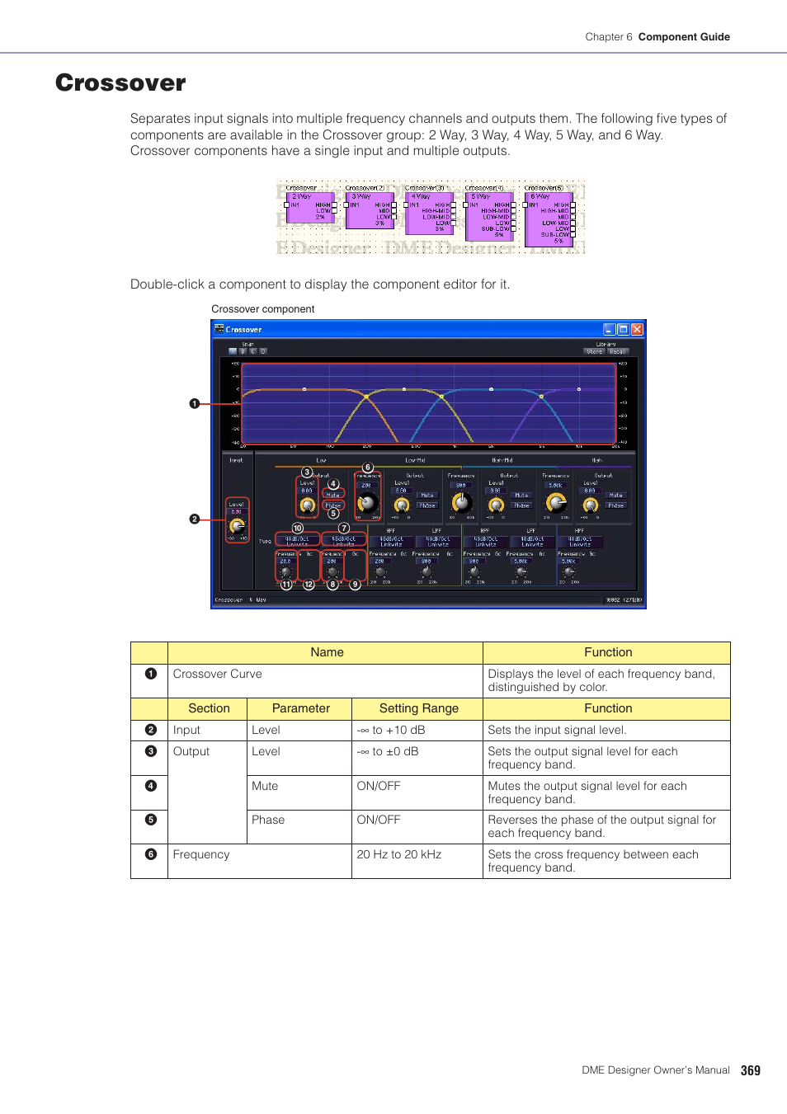
Task: Toggle Phase for the Low-Mid band
Action: coord(427,505)
